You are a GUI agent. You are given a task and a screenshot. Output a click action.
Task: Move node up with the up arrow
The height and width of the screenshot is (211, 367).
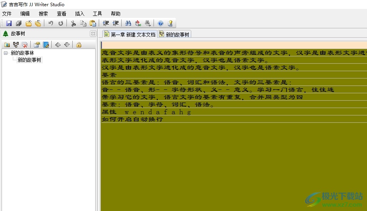58,45
